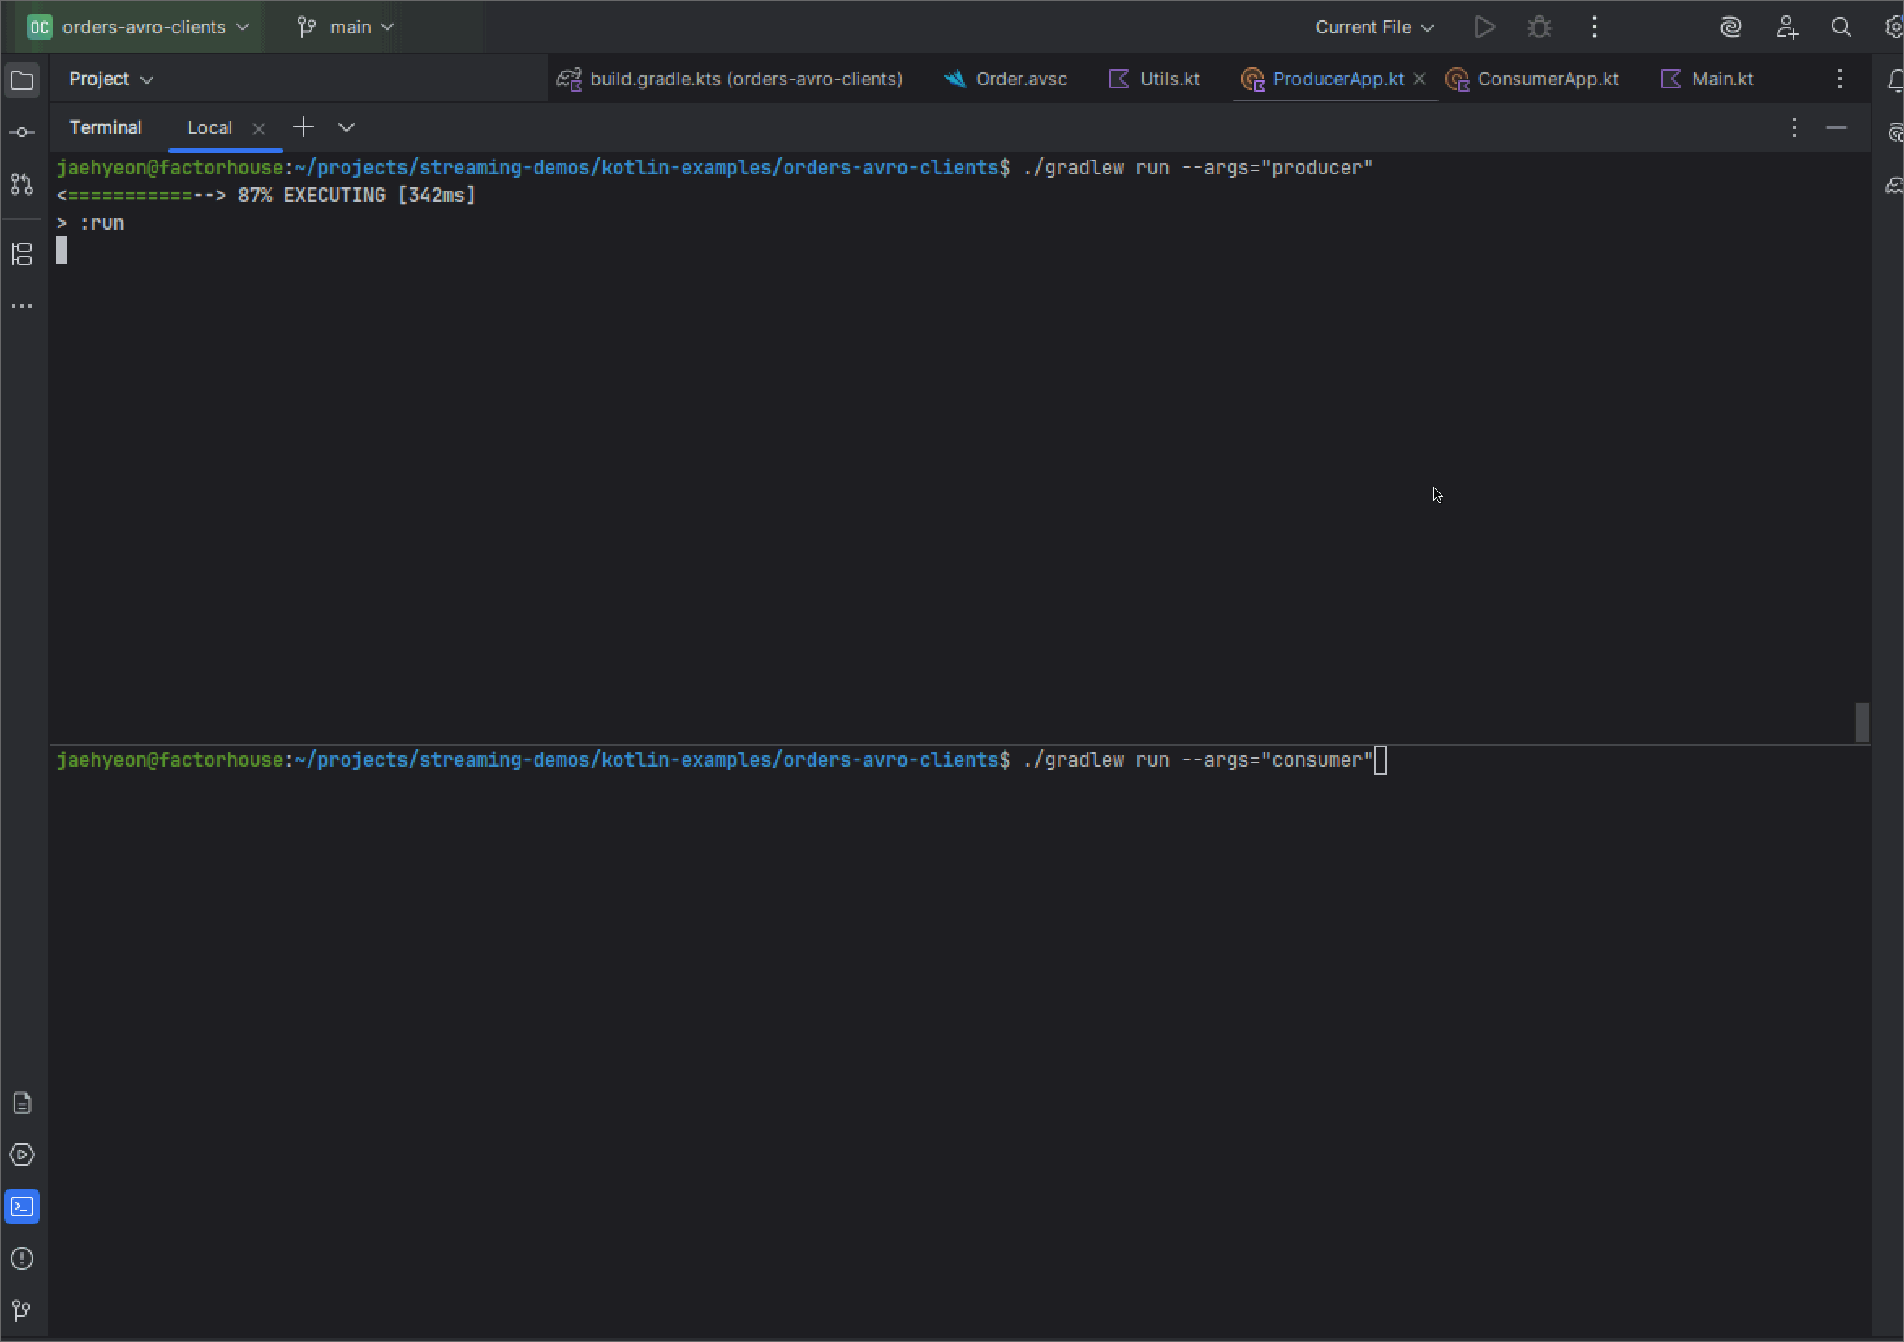Open Code With Me add user icon
Viewport: 1904px width, 1342px height.
tap(1786, 28)
